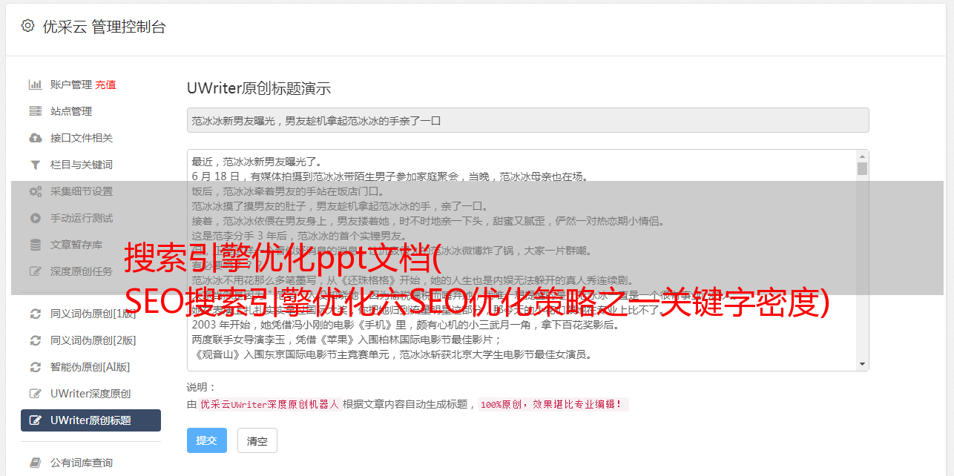Click the generated title field about 范冰冰新男友曝光

tap(527, 120)
